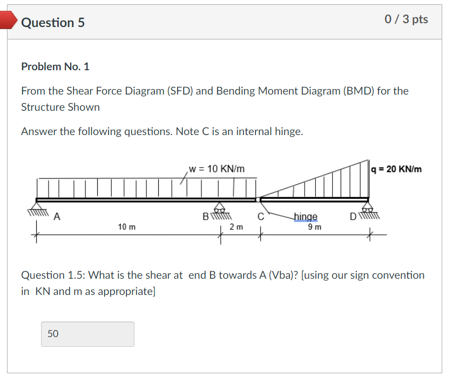473x390 pixels.
Task: Click the hatching marks under support A
Action: coord(37,213)
